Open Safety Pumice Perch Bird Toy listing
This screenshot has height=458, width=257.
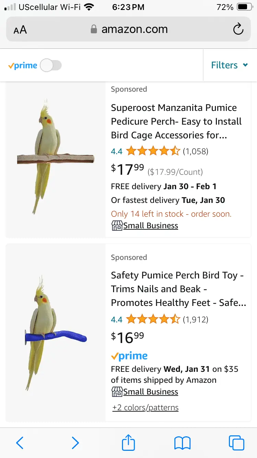click(178, 289)
